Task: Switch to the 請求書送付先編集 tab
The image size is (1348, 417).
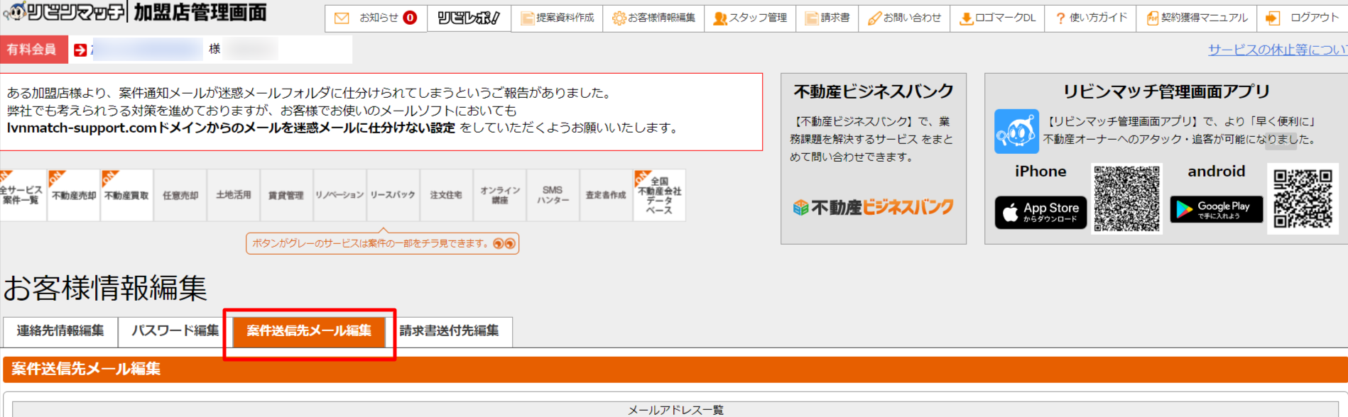Action: click(x=449, y=331)
